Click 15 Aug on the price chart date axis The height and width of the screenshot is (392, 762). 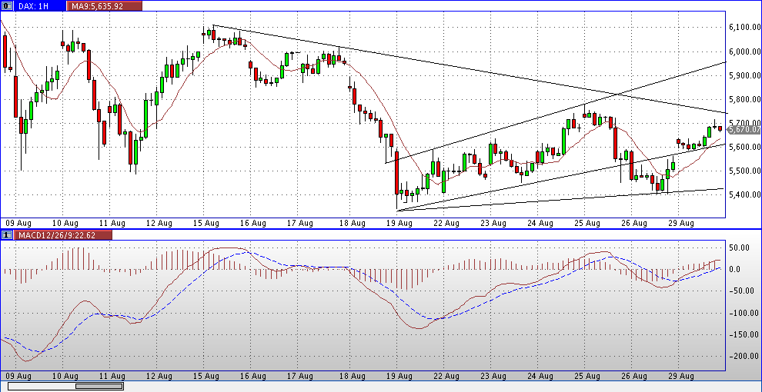pos(208,224)
